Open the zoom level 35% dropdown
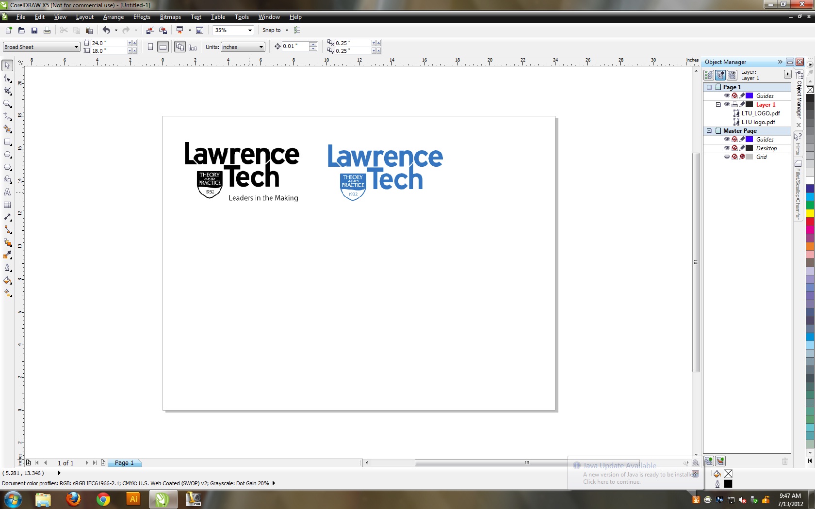Screen dimensions: 815x509 coord(250,30)
